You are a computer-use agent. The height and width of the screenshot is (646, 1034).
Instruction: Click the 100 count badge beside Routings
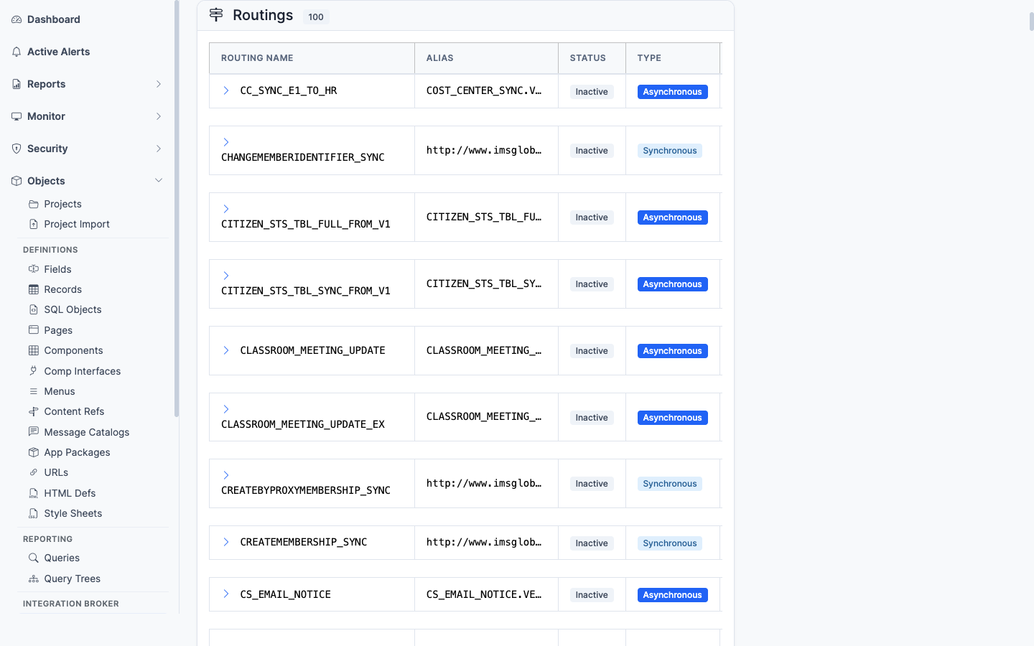(x=316, y=17)
